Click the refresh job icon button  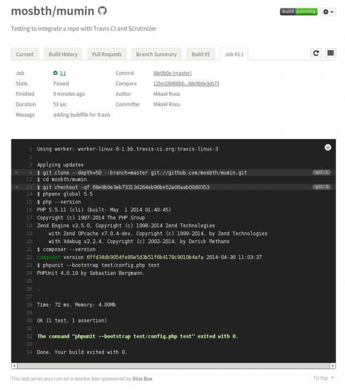[316, 53]
